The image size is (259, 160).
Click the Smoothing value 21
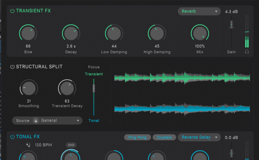tap(29, 101)
